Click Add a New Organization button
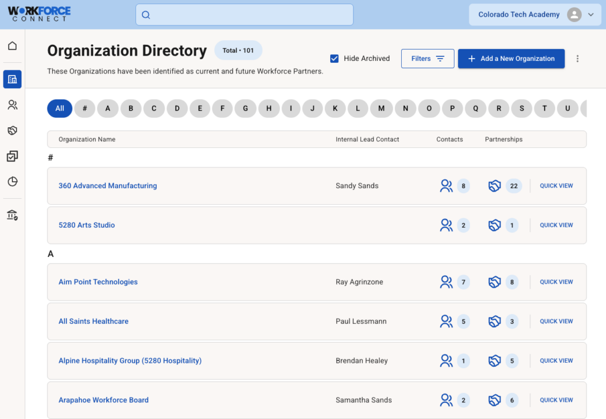The width and height of the screenshot is (606, 419). [511, 59]
